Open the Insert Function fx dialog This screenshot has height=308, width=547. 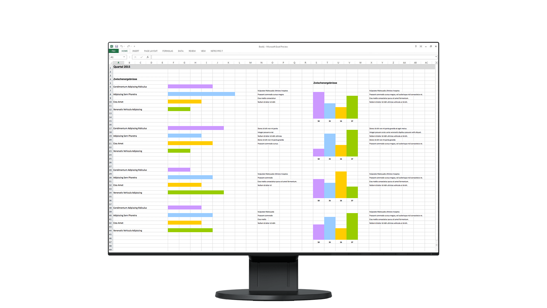click(148, 57)
